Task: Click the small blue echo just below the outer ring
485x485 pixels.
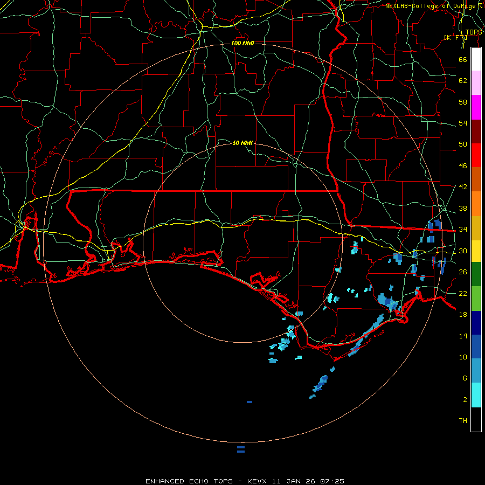Action: (x=241, y=449)
